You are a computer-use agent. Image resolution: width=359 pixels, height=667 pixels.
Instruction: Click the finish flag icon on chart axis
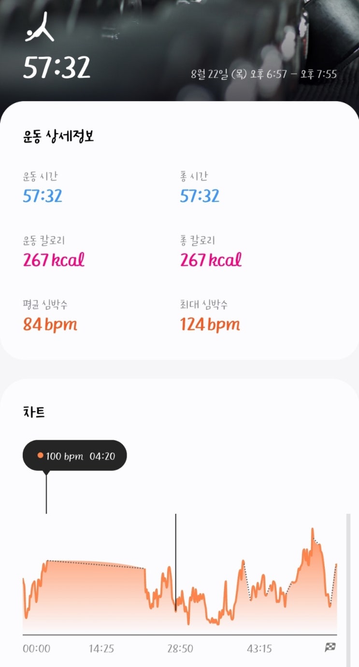pyautogui.click(x=330, y=648)
